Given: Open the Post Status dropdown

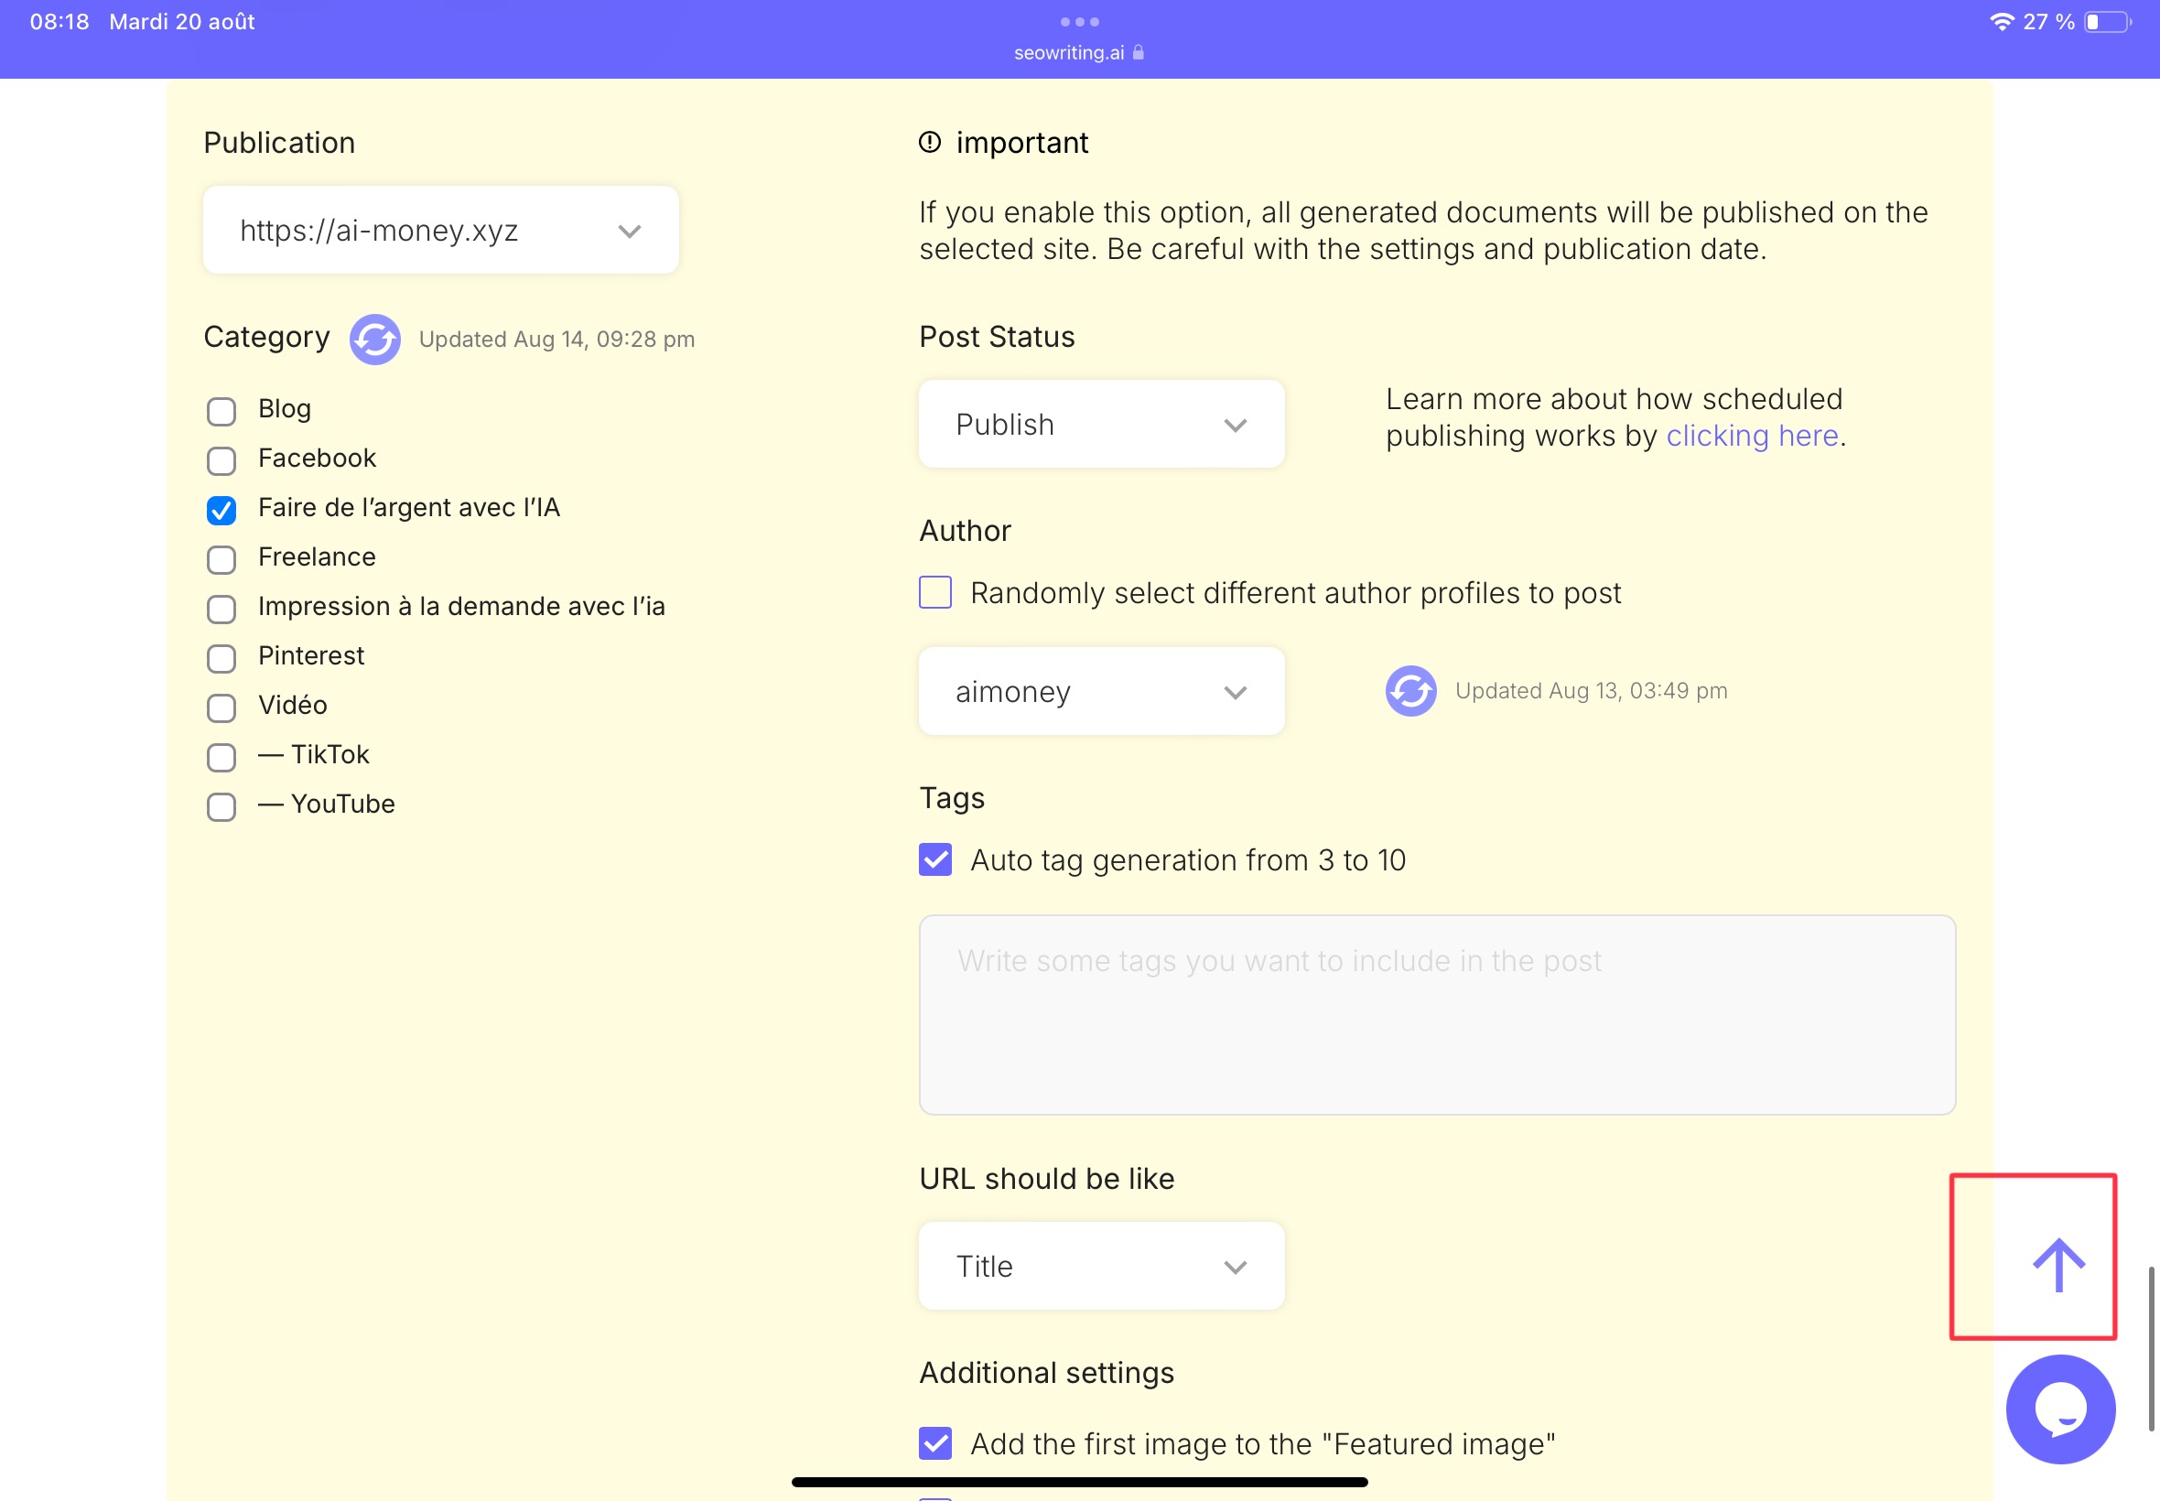Looking at the screenshot, I should [1100, 423].
